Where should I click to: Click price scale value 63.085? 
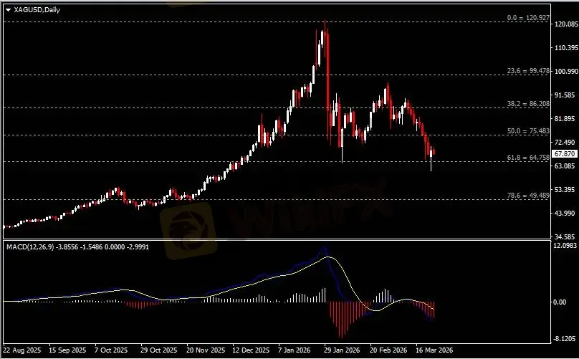(565, 166)
